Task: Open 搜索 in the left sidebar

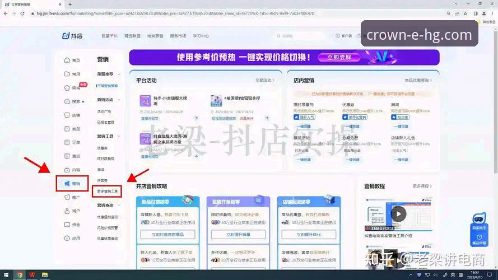Action: [73, 101]
